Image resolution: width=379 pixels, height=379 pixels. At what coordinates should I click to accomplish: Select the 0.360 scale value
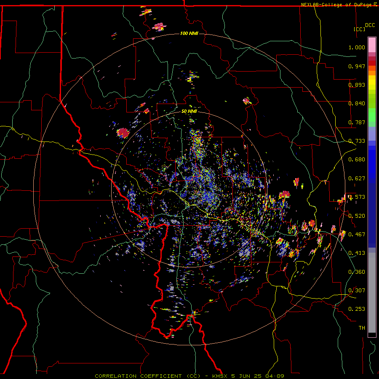coord(357,272)
